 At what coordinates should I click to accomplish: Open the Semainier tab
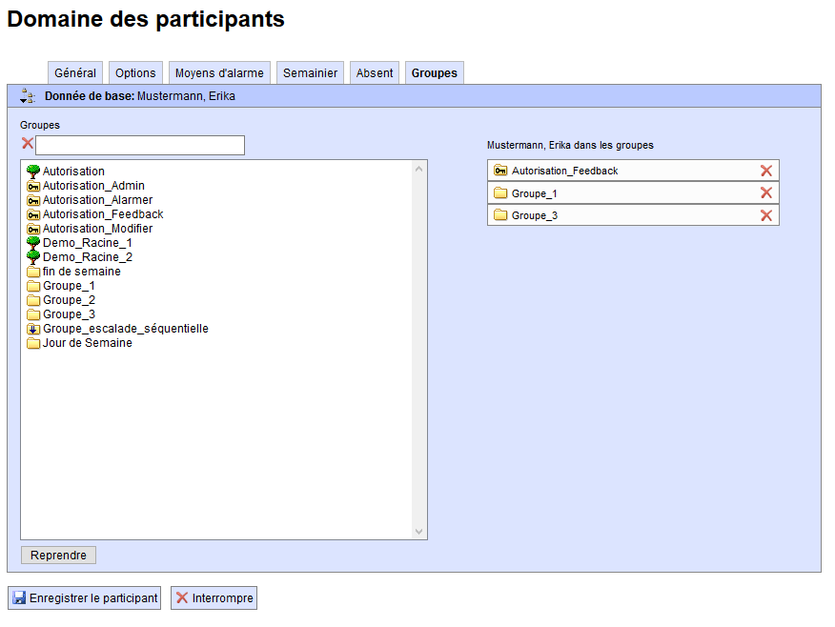pyautogui.click(x=311, y=73)
